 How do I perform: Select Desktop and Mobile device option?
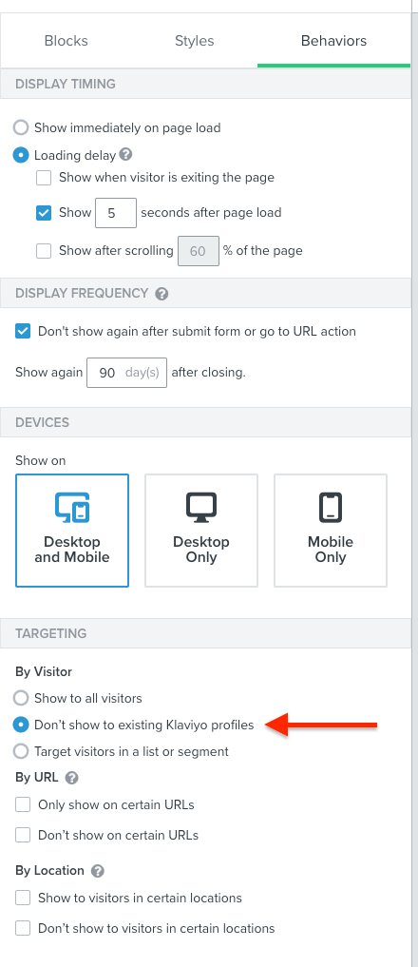[72, 531]
